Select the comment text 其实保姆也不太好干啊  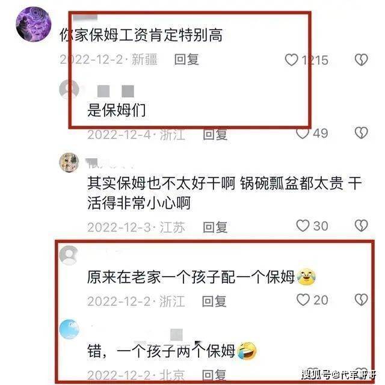(x=161, y=183)
